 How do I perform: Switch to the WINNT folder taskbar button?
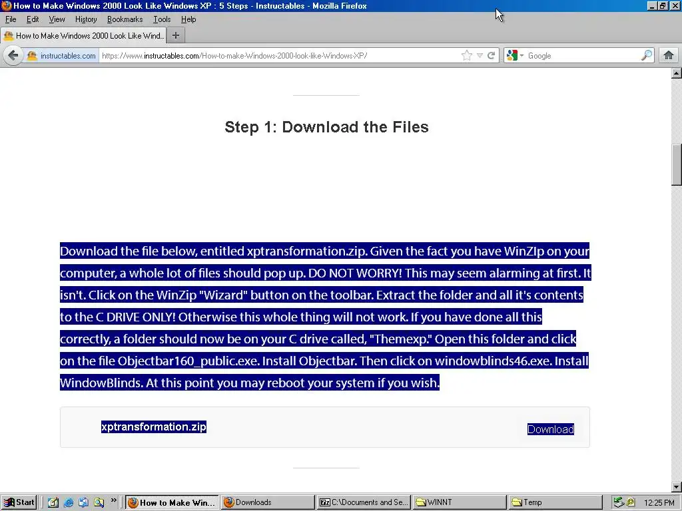tap(460, 502)
